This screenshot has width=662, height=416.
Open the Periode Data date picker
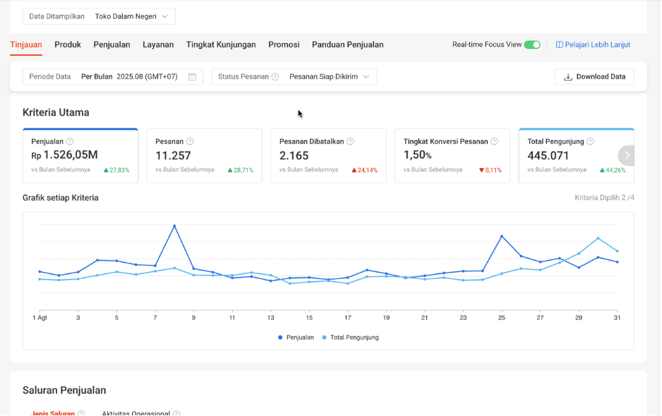click(113, 77)
